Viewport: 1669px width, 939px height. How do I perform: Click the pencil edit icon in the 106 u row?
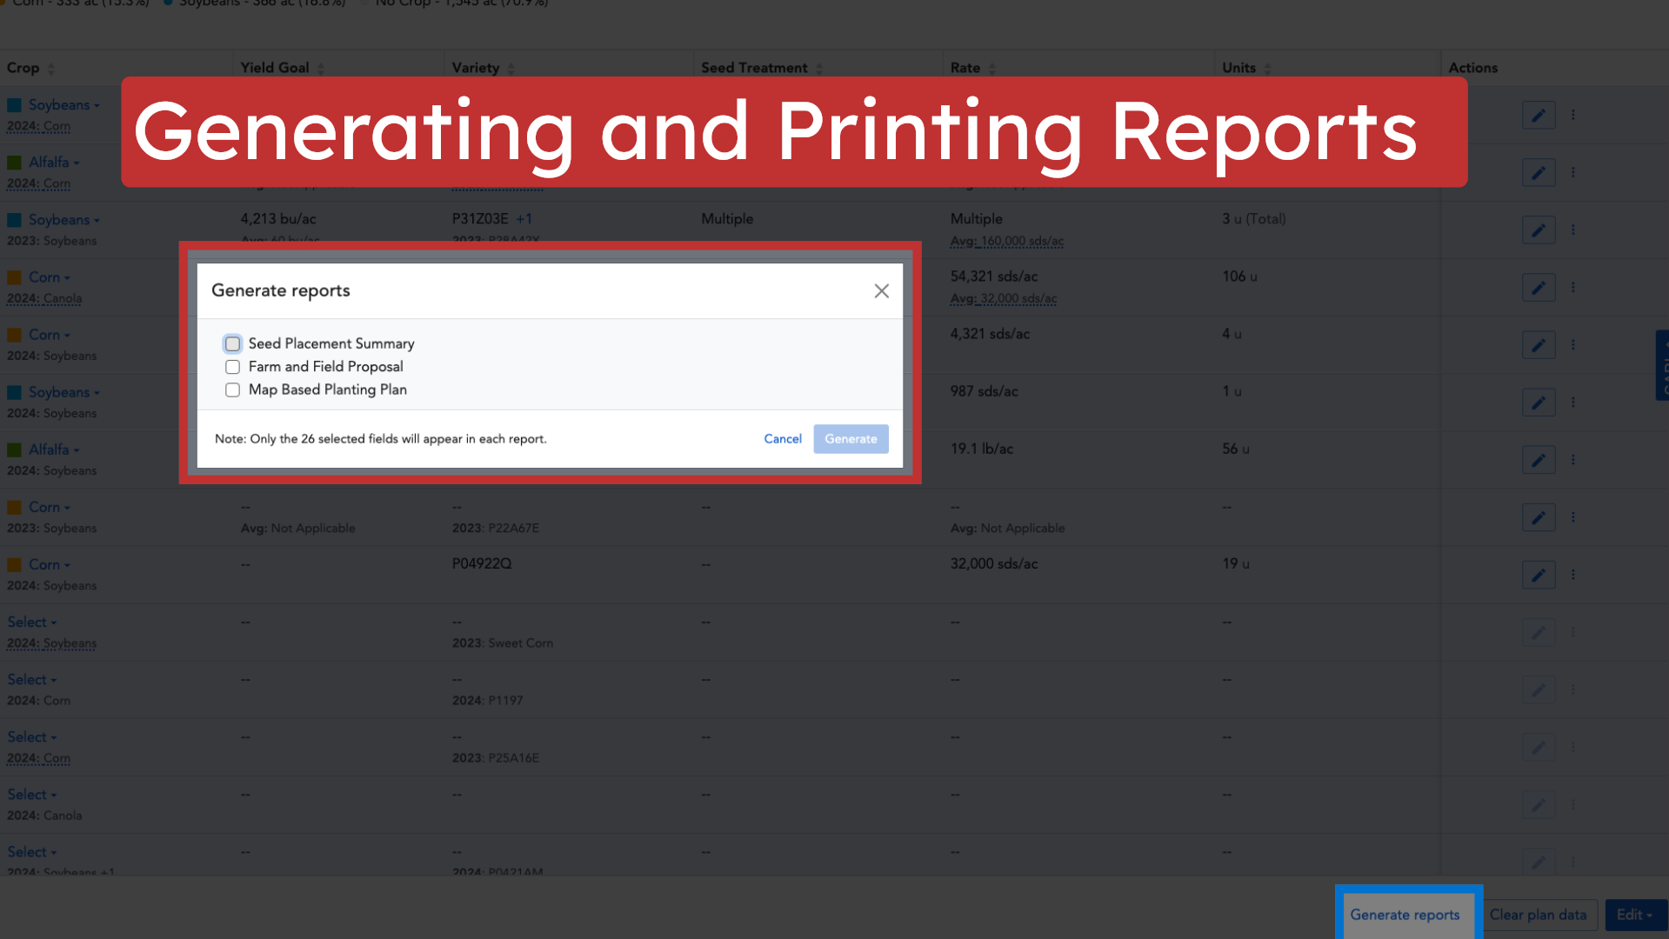[x=1539, y=288]
